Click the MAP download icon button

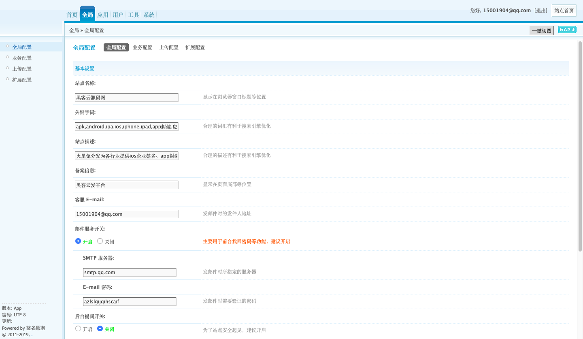coord(567,30)
